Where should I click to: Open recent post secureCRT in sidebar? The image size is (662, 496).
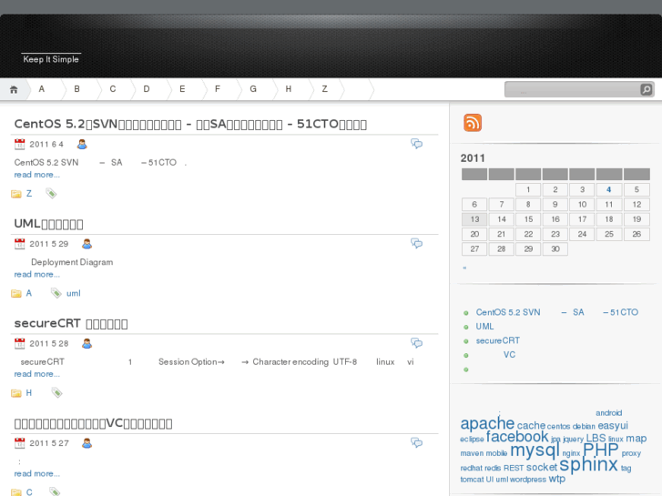tap(498, 340)
